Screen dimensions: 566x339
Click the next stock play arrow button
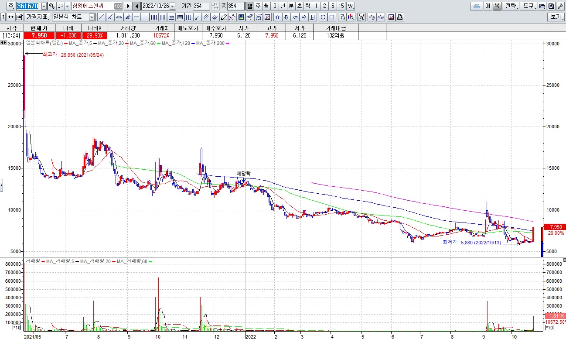point(128,6)
